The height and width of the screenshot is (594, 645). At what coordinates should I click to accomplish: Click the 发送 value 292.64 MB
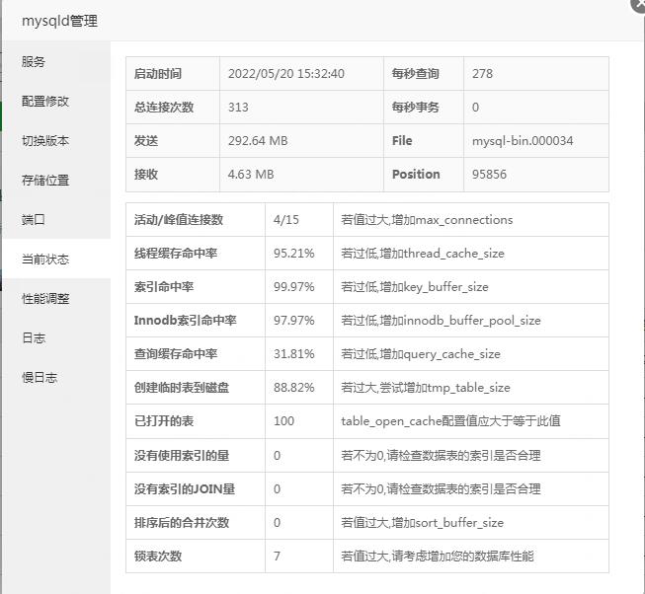tap(258, 141)
